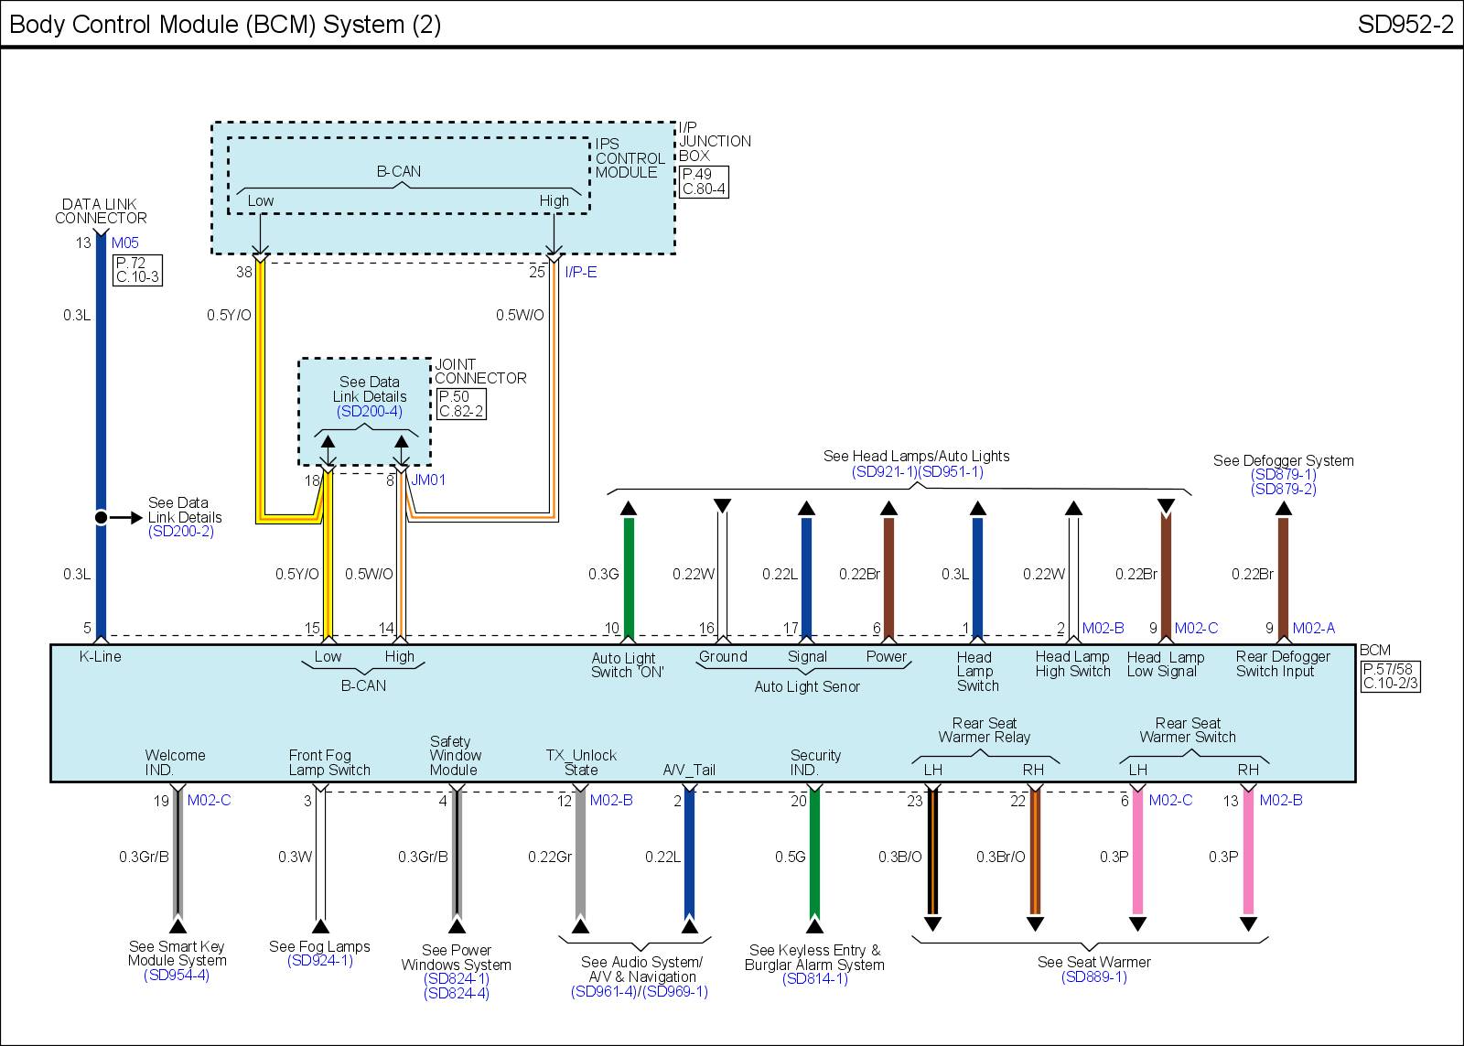Go to SD954-4 smart key module reference

[177, 976]
